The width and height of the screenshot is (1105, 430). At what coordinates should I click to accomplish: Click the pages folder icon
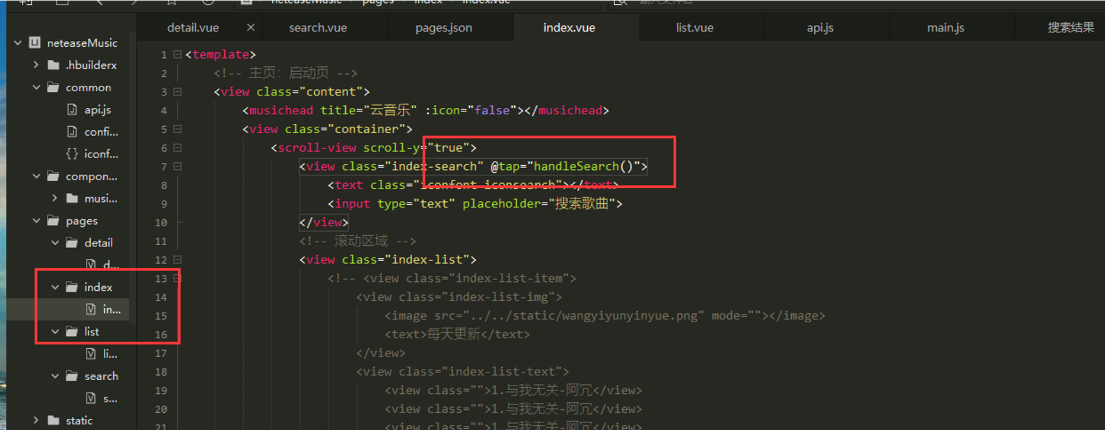pyautogui.click(x=53, y=221)
